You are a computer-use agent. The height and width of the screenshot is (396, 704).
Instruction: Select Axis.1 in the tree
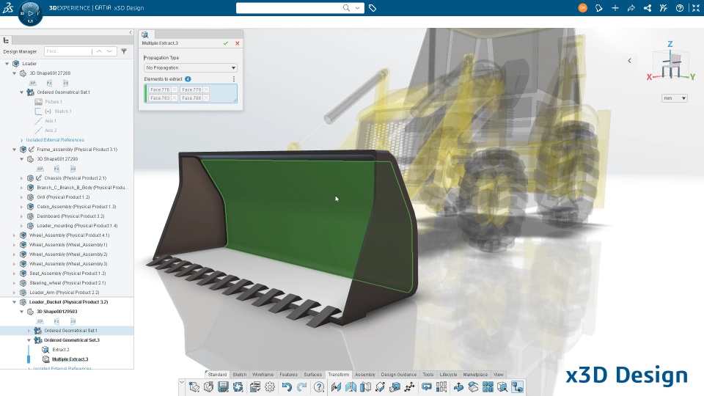click(x=51, y=121)
